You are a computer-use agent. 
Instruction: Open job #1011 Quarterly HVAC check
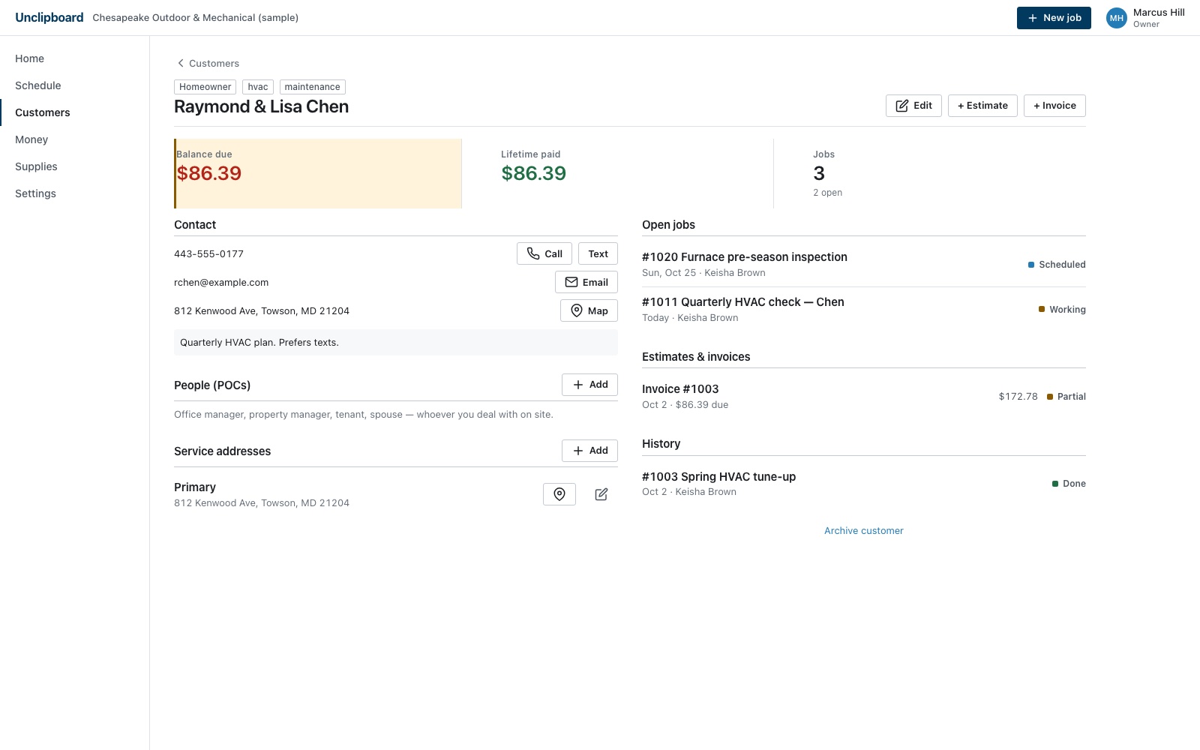coord(864,309)
